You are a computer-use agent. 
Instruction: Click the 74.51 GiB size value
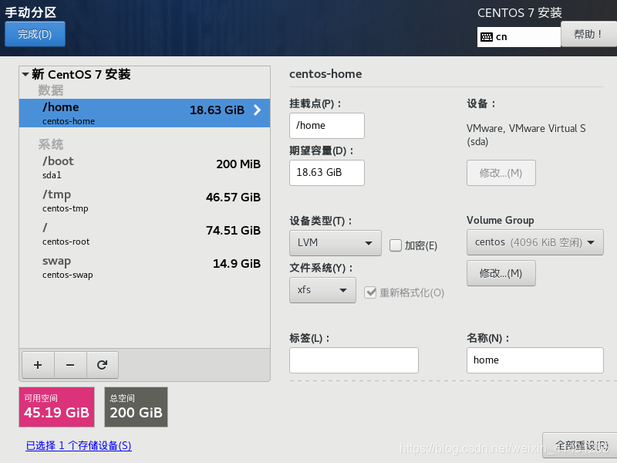tap(233, 230)
